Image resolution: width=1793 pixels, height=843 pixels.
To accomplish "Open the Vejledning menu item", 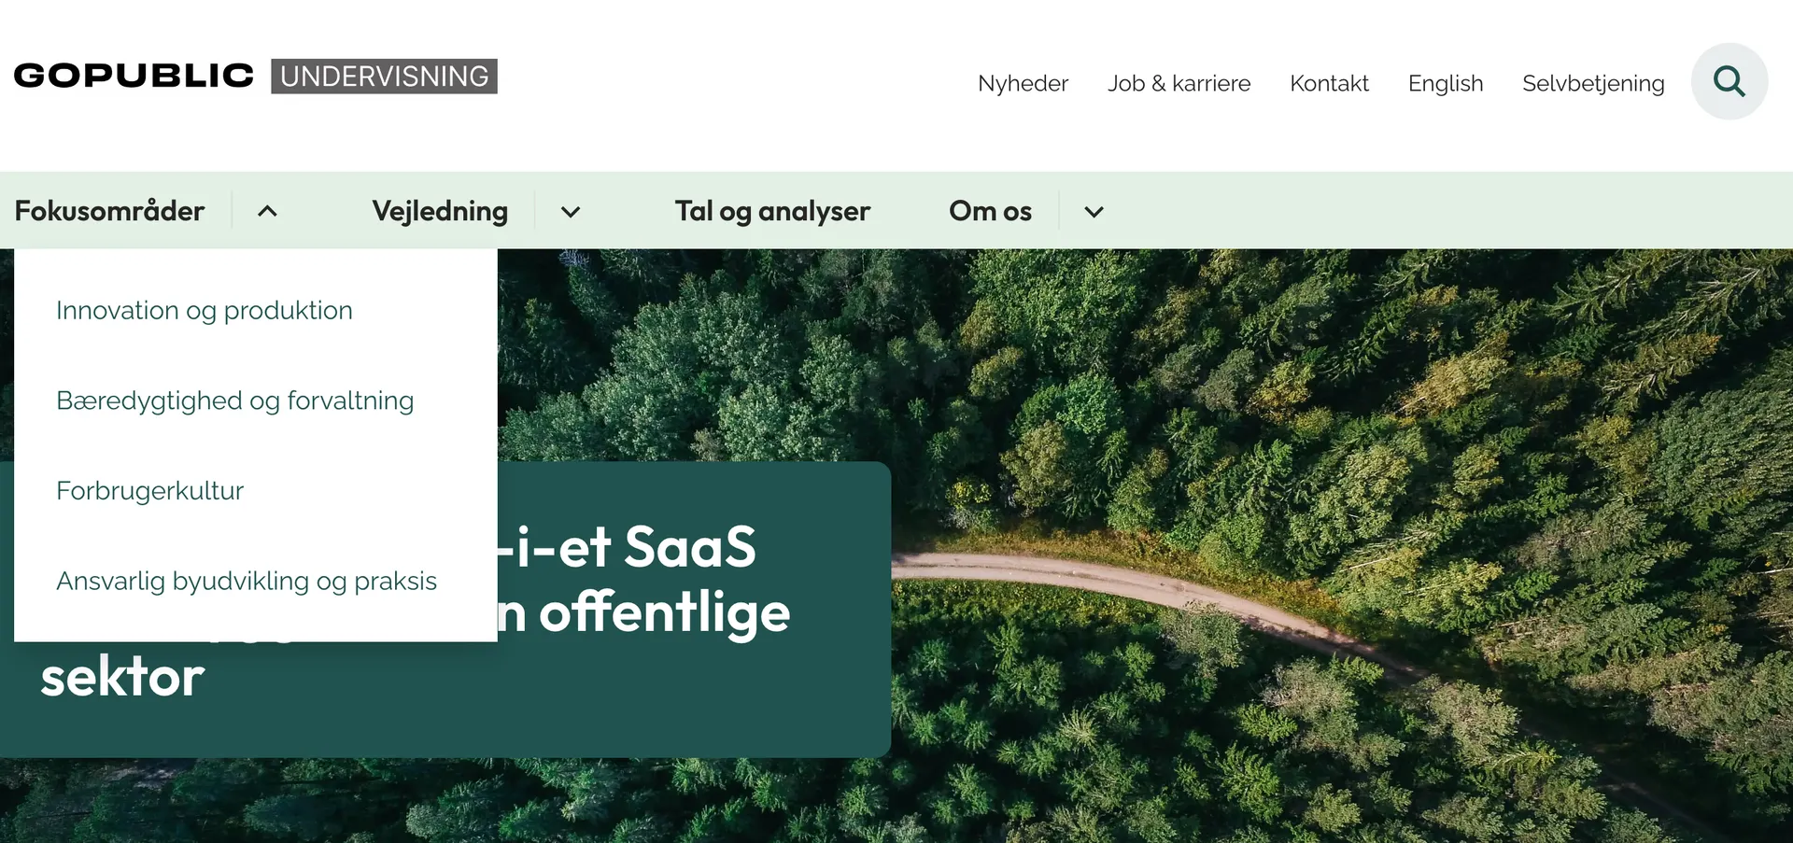I will (440, 211).
